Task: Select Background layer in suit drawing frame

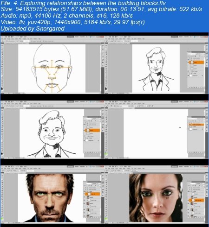Action: click(x=196, y=76)
